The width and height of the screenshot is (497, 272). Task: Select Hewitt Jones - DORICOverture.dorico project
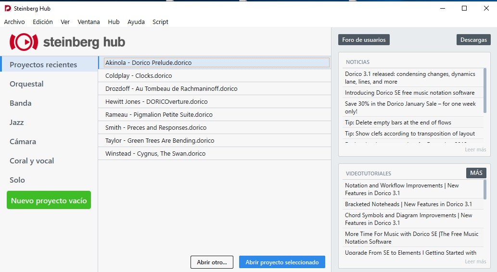pyautogui.click(x=214, y=102)
